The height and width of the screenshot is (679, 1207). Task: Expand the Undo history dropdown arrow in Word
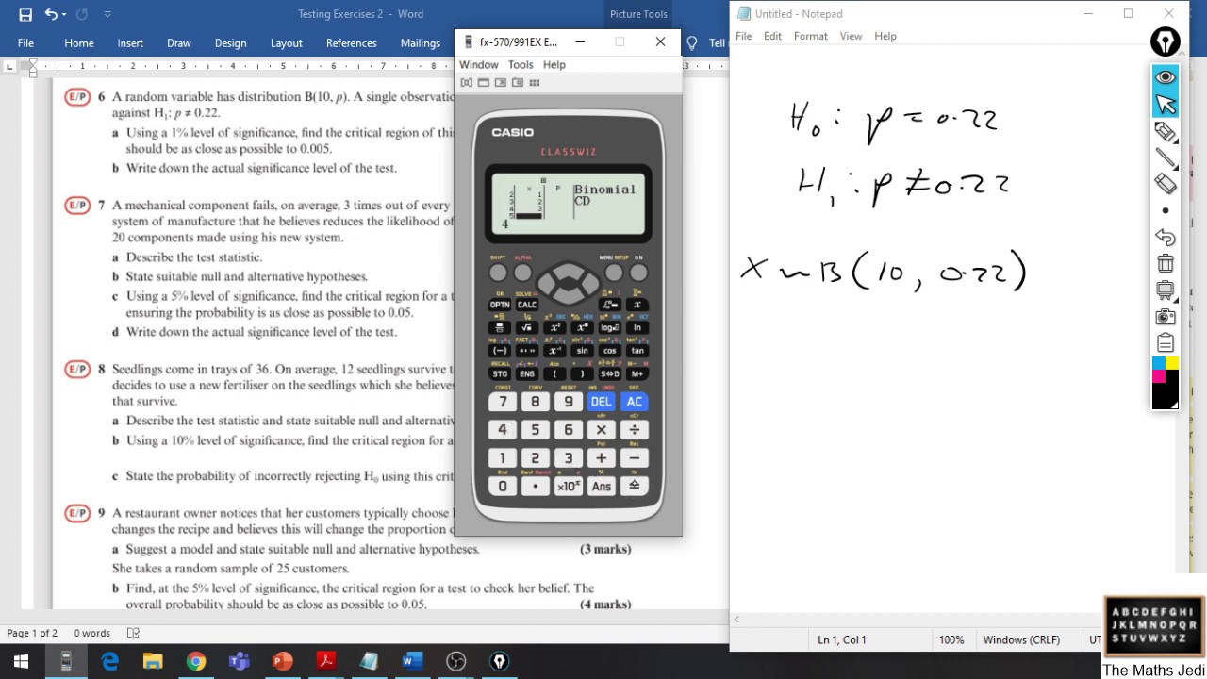pos(65,14)
